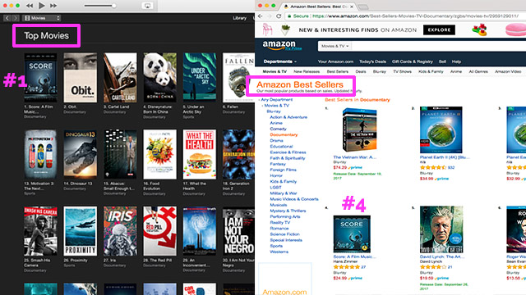Open the Proximity movie poster

click(81, 231)
